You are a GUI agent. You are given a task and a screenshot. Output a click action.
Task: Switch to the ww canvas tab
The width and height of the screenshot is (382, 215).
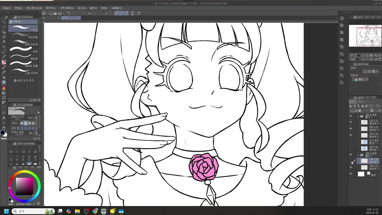(x=51, y=18)
